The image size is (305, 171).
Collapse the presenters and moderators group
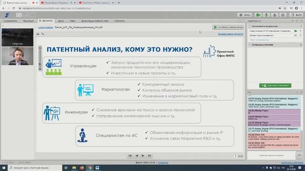pos(250,26)
